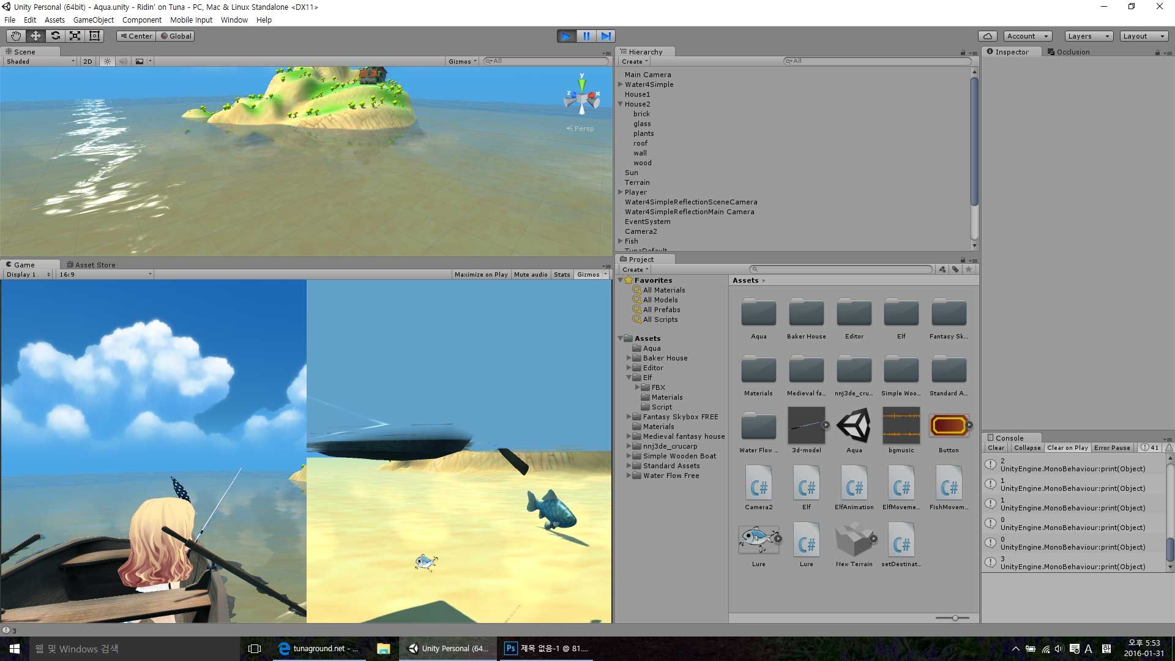Open the Layers dropdown
The image size is (1175, 661).
(1088, 36)
